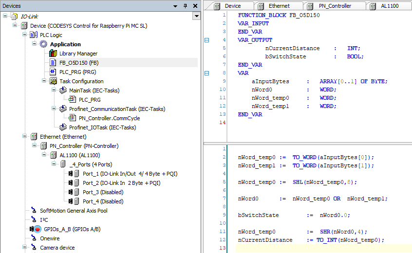Collapse the VAR_OUTPUT code block
The image size is (412, 253).
click(x=206, y=40)
